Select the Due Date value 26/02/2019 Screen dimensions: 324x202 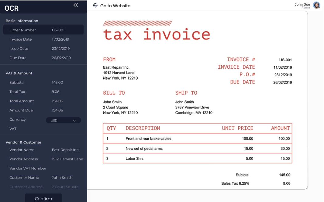point(61,58)
